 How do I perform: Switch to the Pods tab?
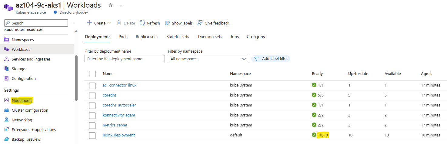click(x=123, y=37)
